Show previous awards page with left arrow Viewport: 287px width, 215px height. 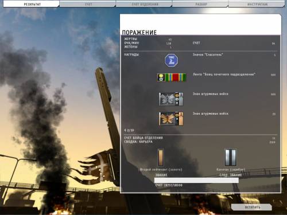pyautogui.click(x=125, y=130)
